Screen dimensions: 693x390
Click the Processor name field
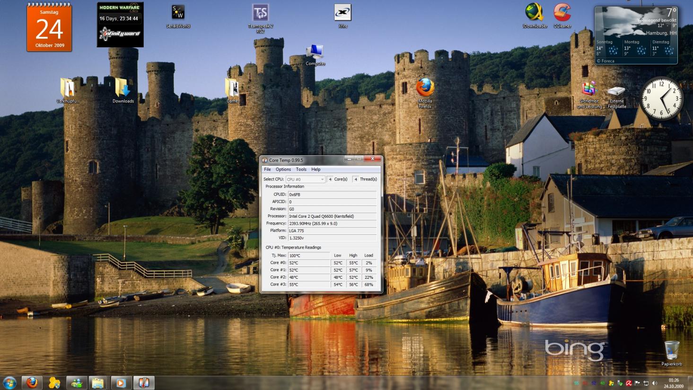coord(332,216)
